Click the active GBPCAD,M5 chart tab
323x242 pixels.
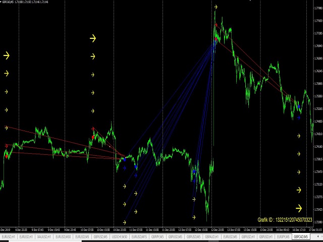click(301, 237)
